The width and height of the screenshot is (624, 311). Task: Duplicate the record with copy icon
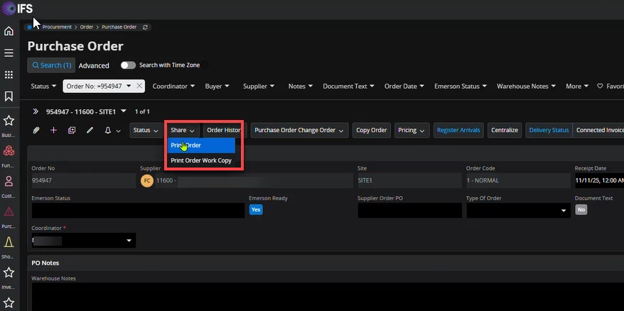72,130
